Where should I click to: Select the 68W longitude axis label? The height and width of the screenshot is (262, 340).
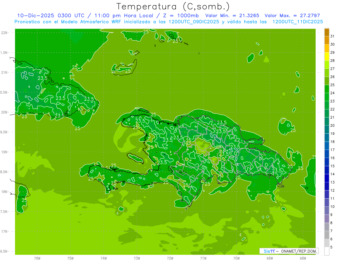click(x=303, y=258)
